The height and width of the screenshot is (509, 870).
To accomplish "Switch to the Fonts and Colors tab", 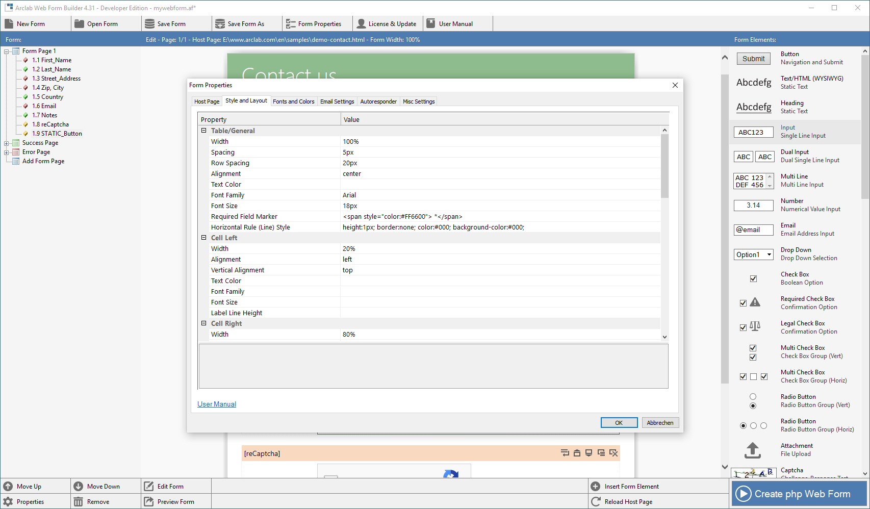I will click(293, 101).
